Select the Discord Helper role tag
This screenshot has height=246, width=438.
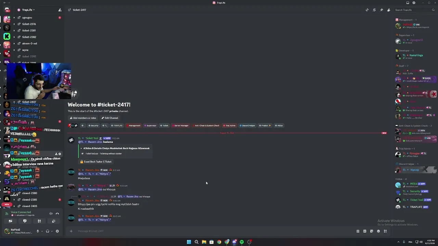247,125
